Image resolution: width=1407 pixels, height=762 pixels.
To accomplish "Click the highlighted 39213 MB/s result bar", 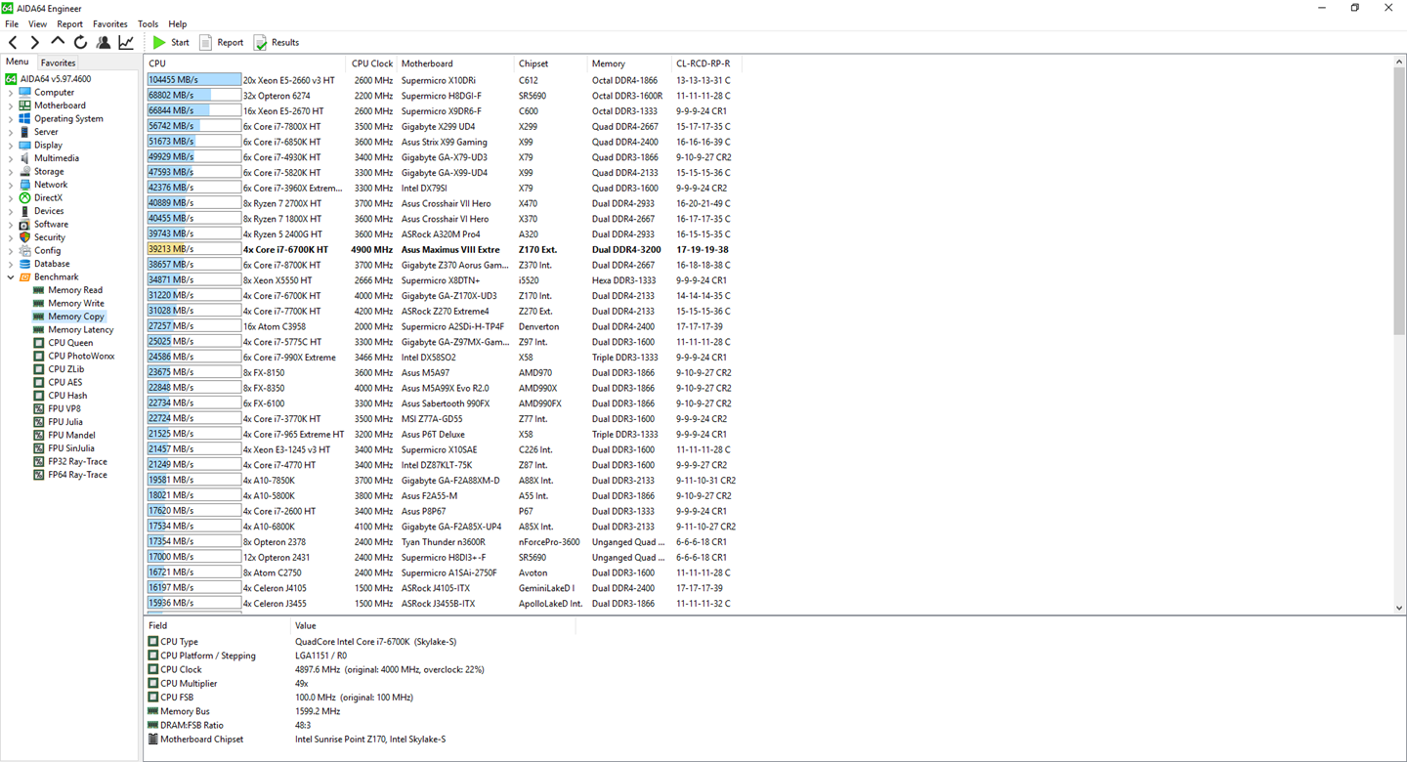I will 193,249.
